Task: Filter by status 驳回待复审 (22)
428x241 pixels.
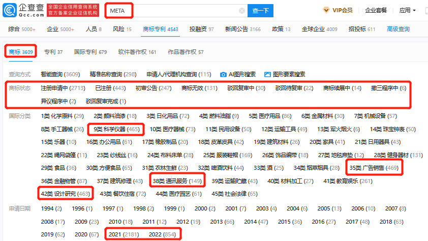Action: [294, 88]
